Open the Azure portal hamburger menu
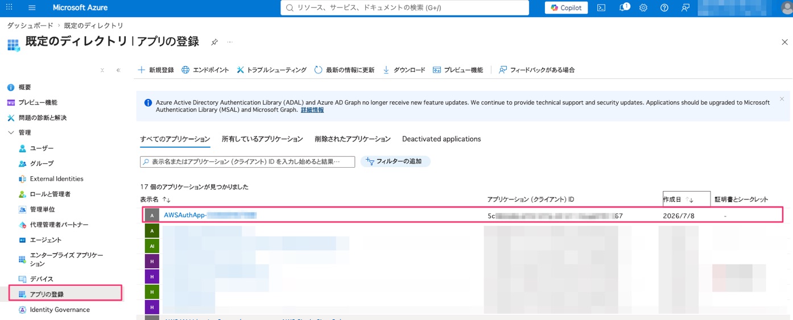 32,8
